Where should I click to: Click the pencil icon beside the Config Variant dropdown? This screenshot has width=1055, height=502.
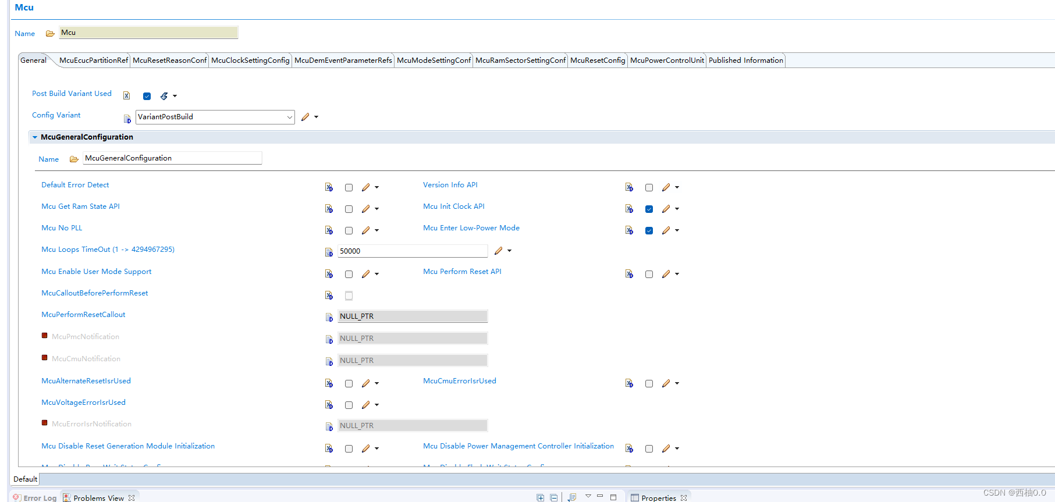point(306,117)
